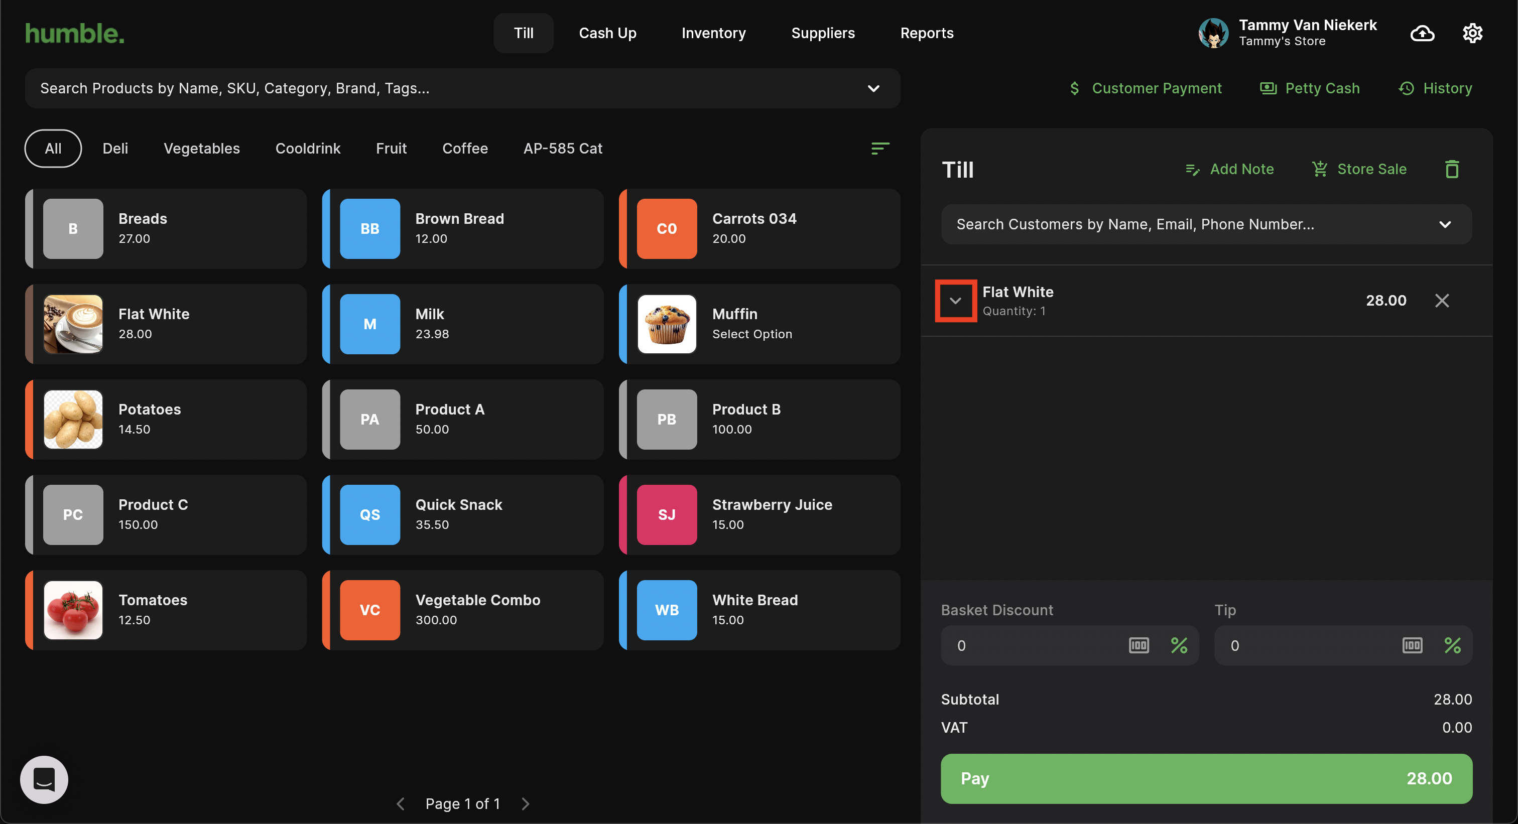This screenshot has height=824, width=1518.
Task: Expand the customer search dropdown arrow
Action: [x=1444, y=224]
